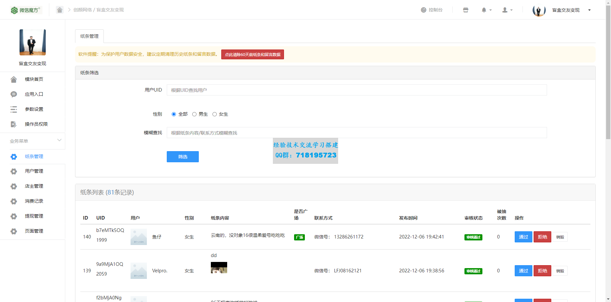611x302 pixels.
Task: Click the blue 筛选 filter button
Action: 182,157
